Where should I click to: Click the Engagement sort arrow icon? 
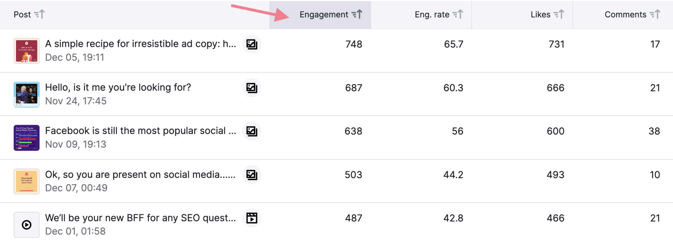[357, 14]
